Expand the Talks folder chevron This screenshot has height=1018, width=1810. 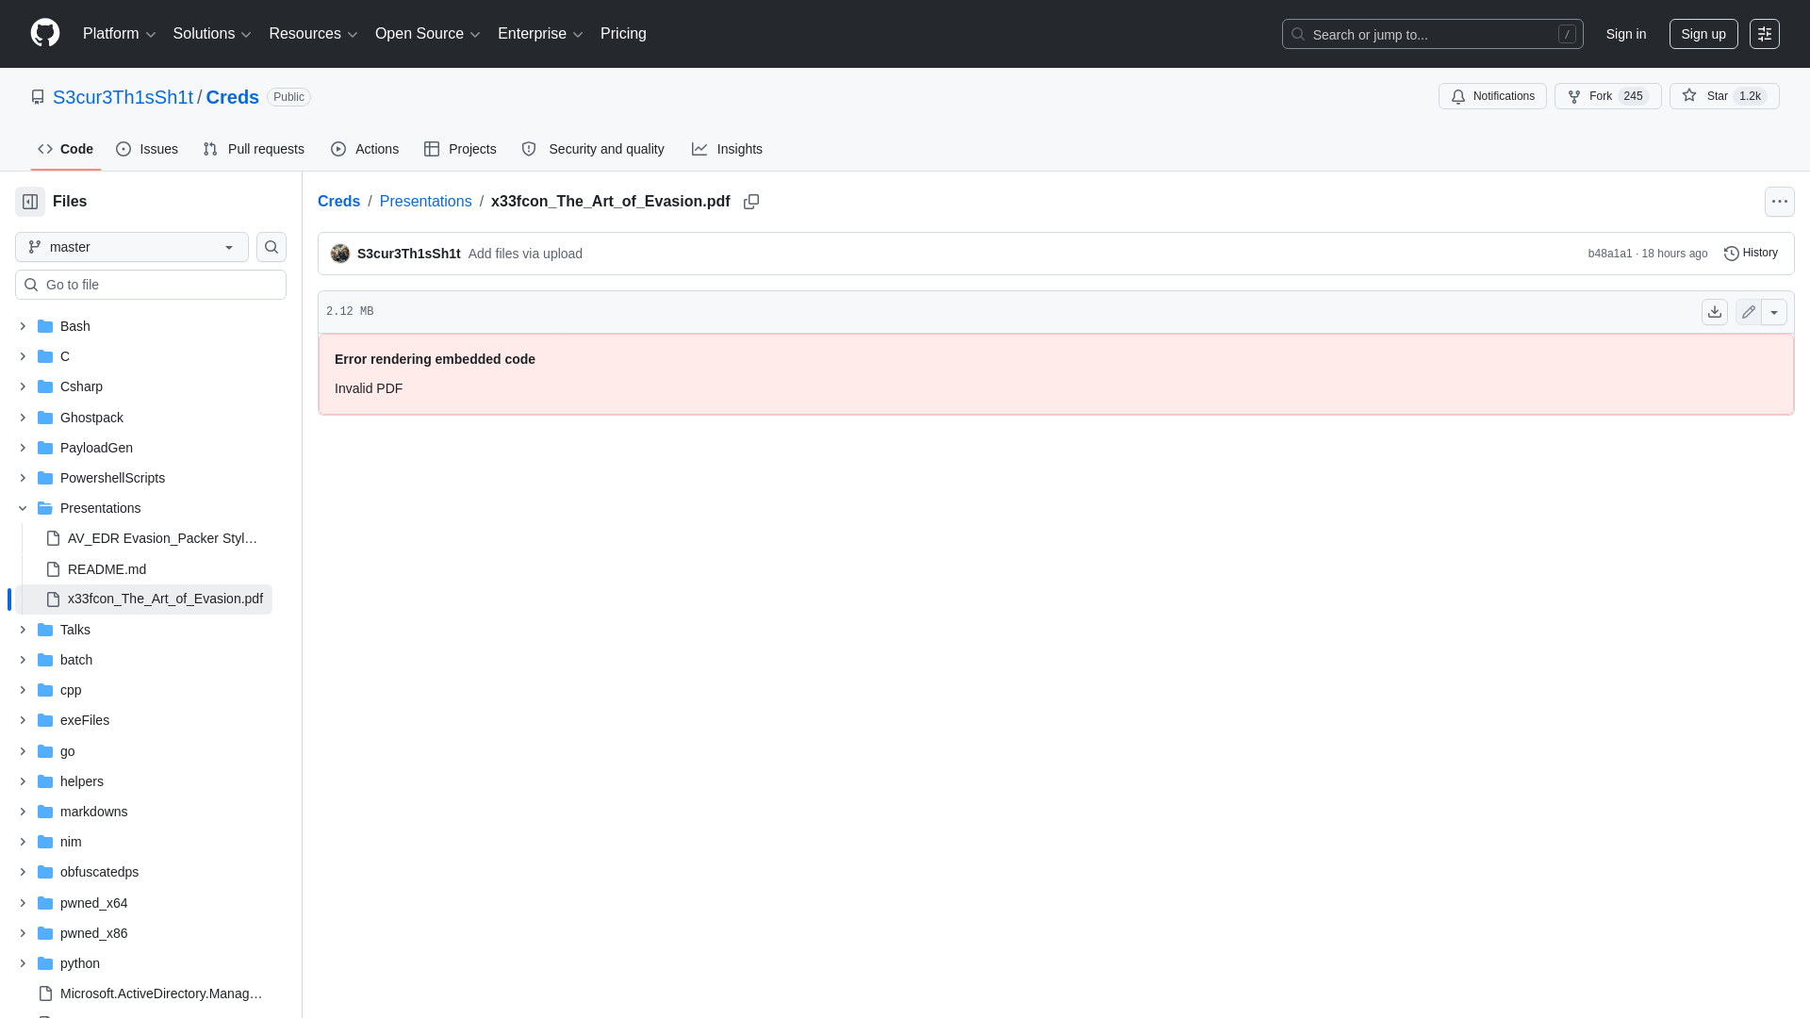coord(23,630)
